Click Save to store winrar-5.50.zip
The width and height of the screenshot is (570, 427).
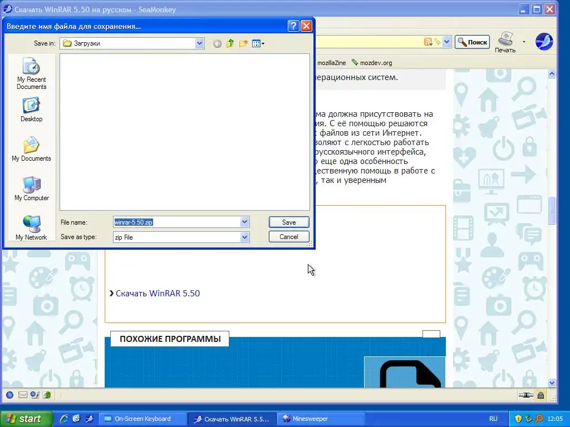tap(289, 222)
